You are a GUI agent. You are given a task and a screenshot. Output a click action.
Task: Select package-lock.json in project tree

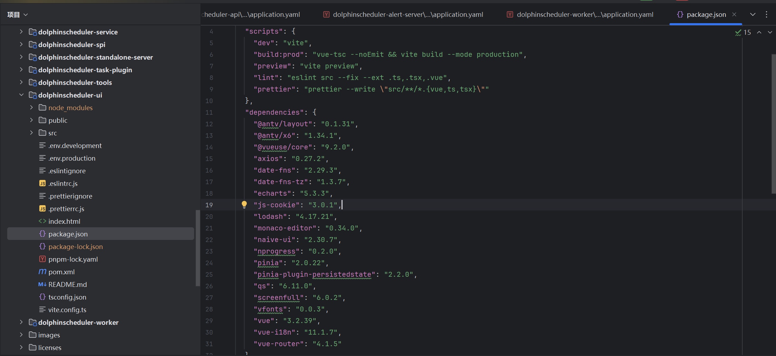tap(75, 247)
